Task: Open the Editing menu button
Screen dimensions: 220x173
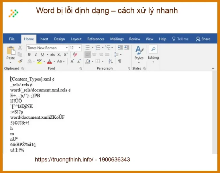Action: point(153,54)
